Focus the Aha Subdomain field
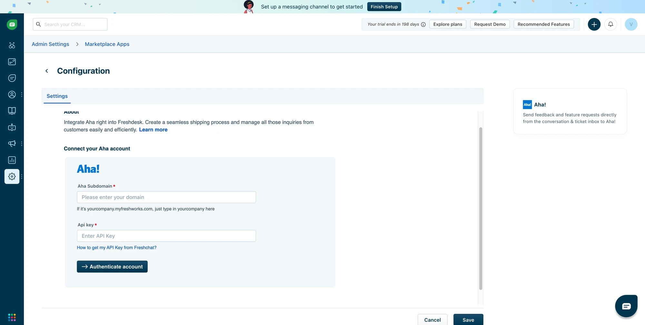Screen dimensions: 645x325 (x=166, y=197)
